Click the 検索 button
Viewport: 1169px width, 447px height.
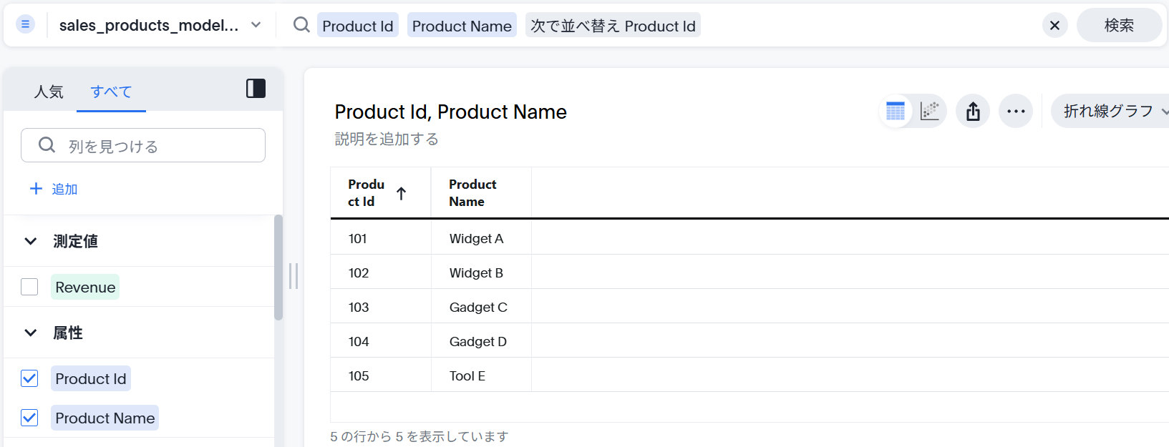1119,26
